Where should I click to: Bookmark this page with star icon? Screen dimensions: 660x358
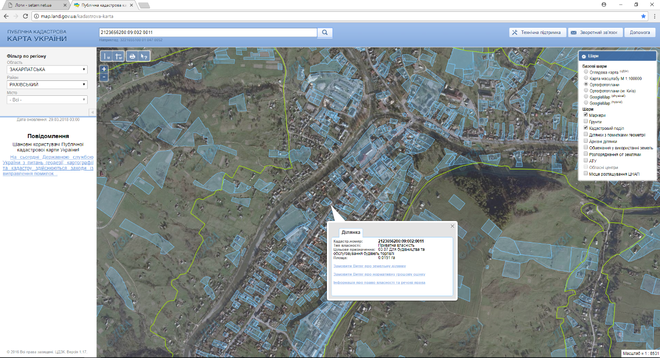(x=643, y=16)
